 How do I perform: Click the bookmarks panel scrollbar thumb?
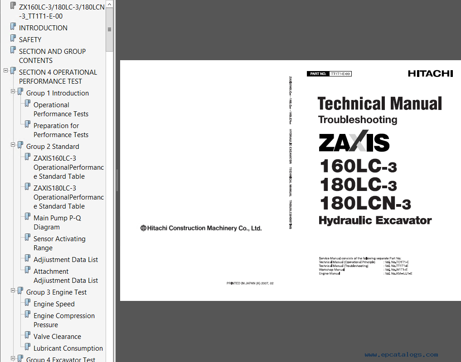[109, 30]
